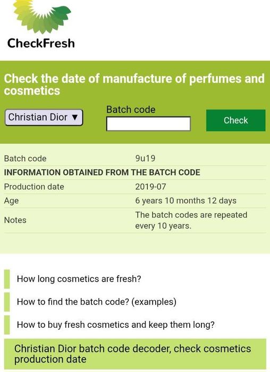The width and height of the screenshot is (270, 372).
Task: Click the green bar beside 'How to buy fresh cosmetics'
Action: pos(7,325)
